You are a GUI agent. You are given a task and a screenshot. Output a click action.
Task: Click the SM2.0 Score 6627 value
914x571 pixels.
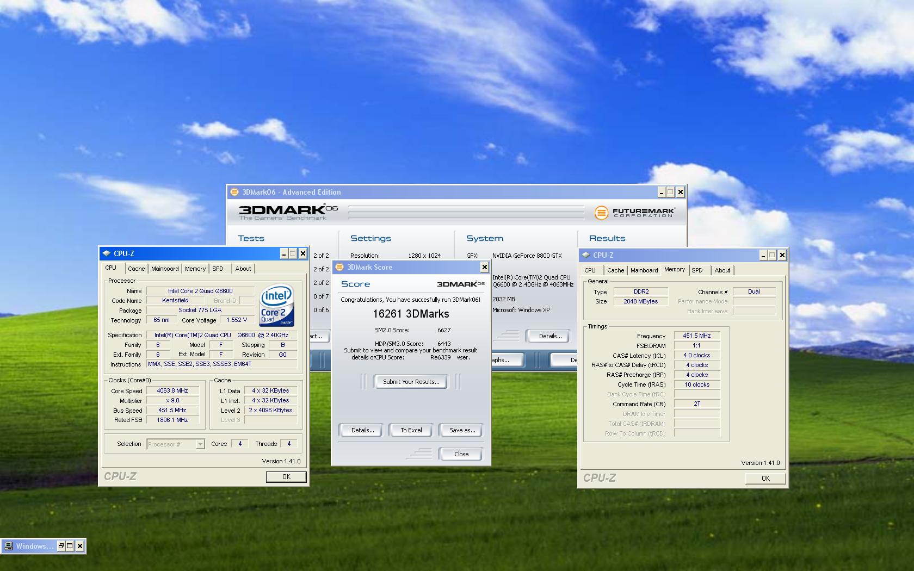point(444,330)
